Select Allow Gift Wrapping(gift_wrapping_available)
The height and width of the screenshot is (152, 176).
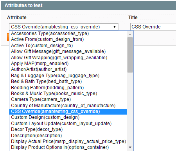68,57
